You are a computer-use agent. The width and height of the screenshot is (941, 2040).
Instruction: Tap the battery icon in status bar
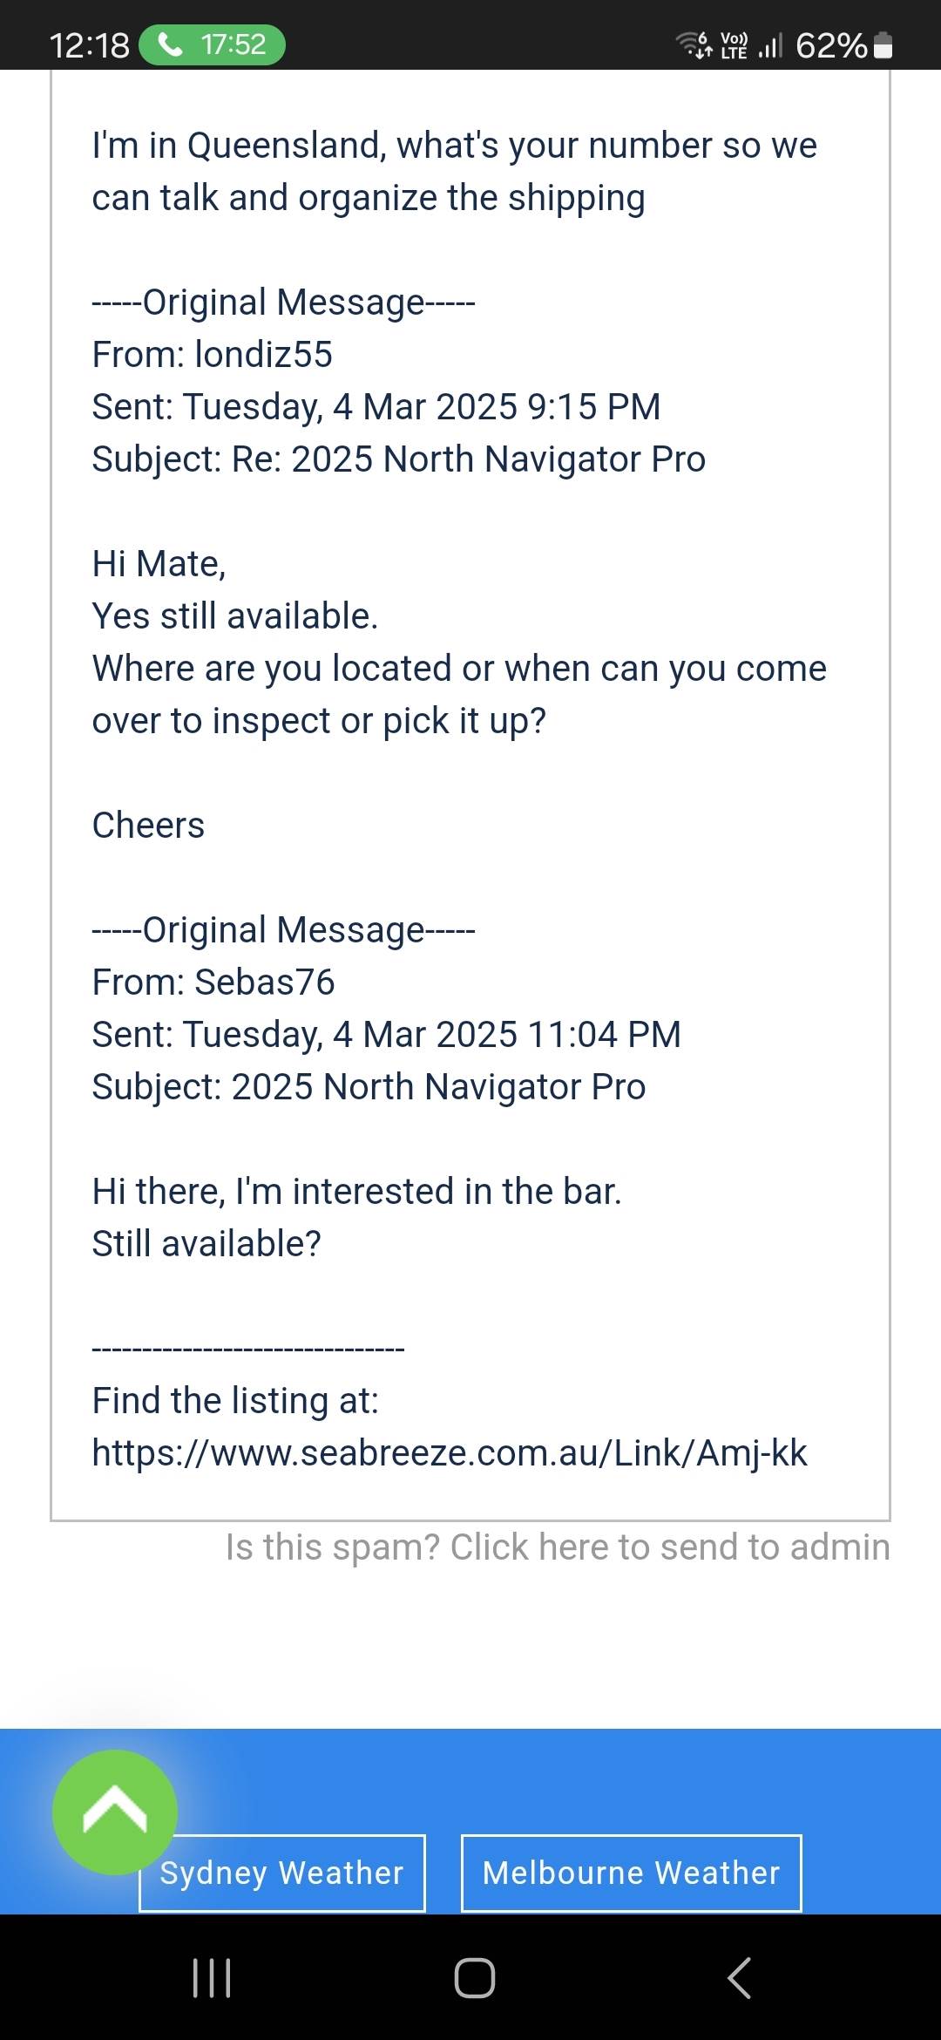(x=883, y=44)
